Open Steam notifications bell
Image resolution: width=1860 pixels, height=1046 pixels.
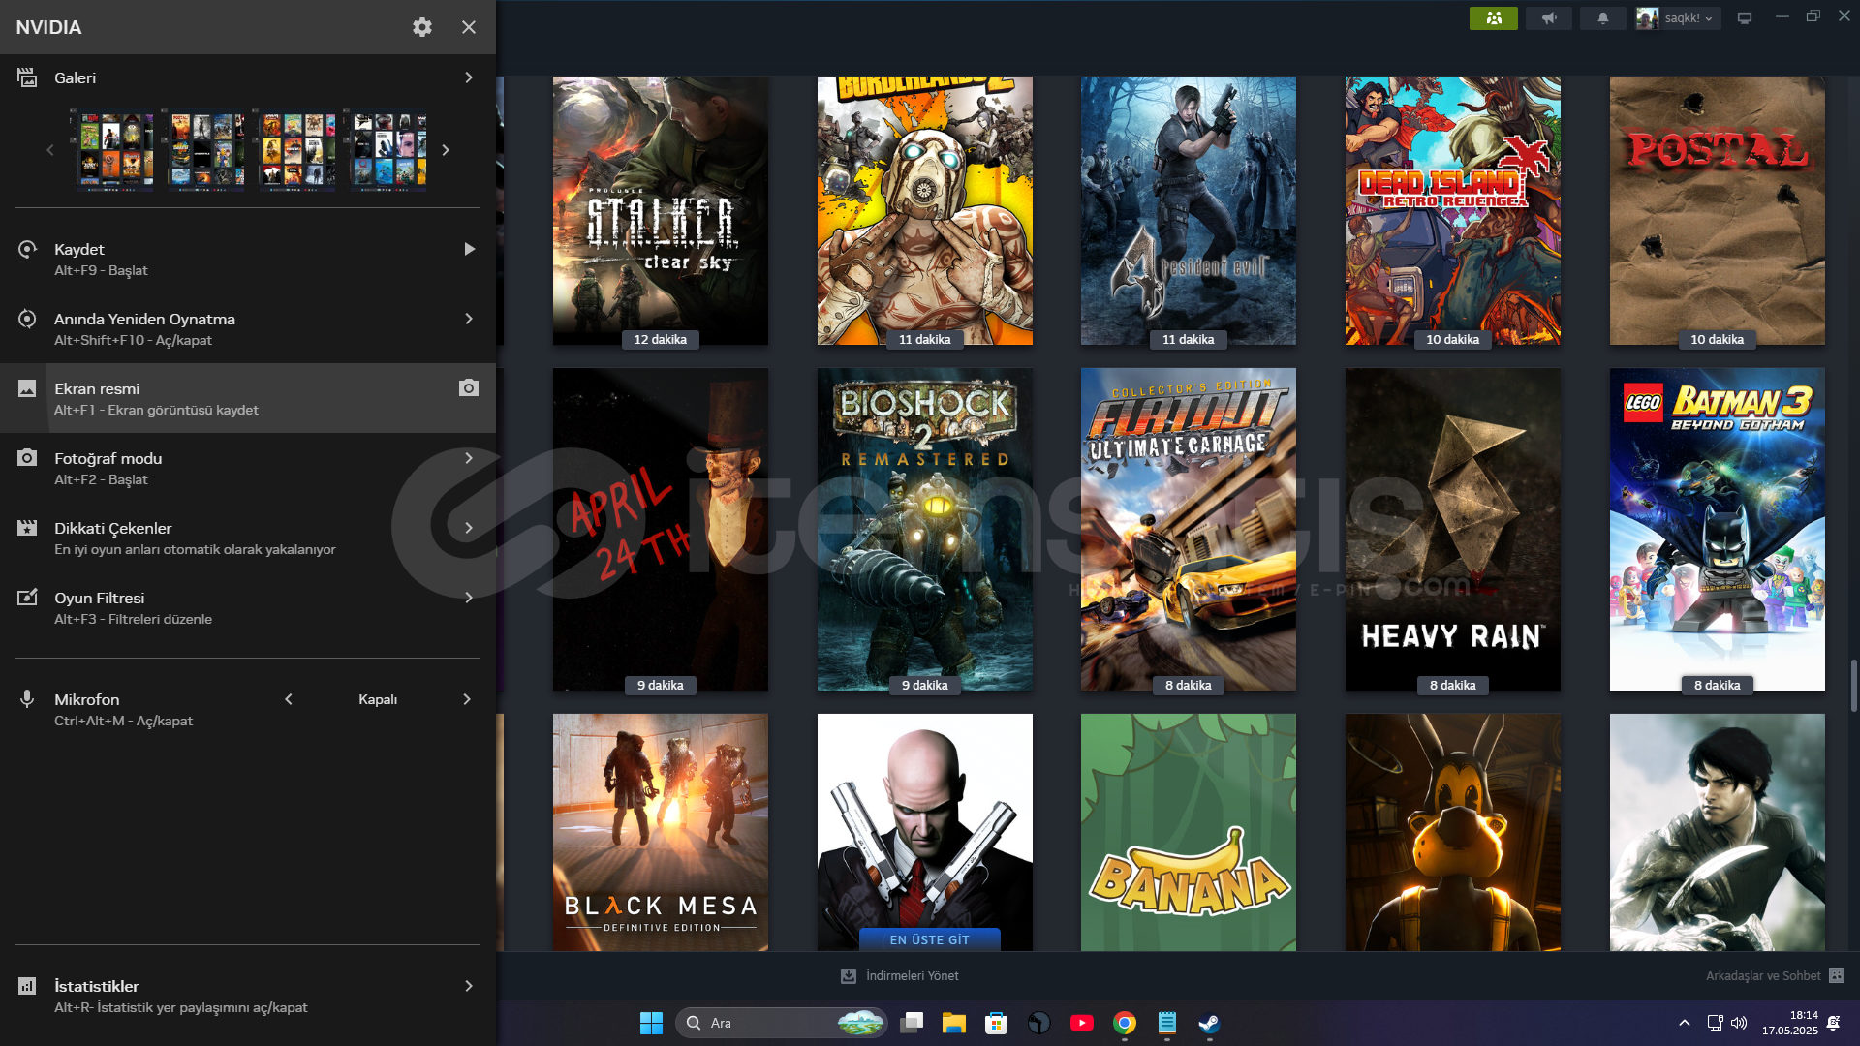tap(1603, 18)
